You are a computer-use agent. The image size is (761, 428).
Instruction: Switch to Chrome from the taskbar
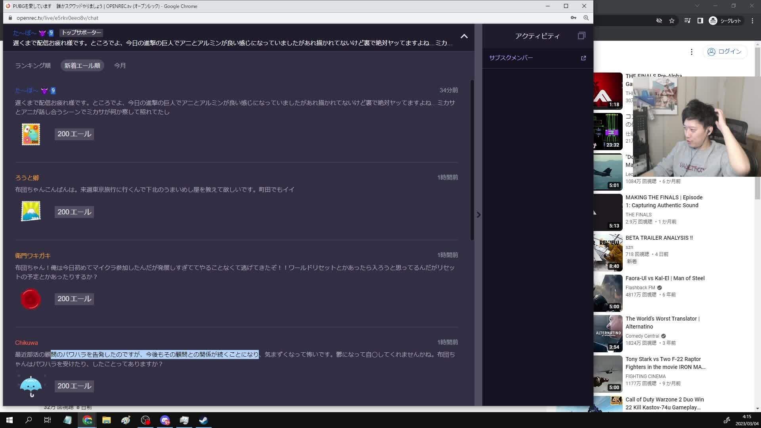87,420
